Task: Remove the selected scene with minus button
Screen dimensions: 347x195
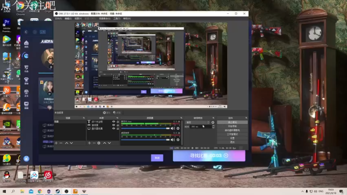Action: (61, 143)
